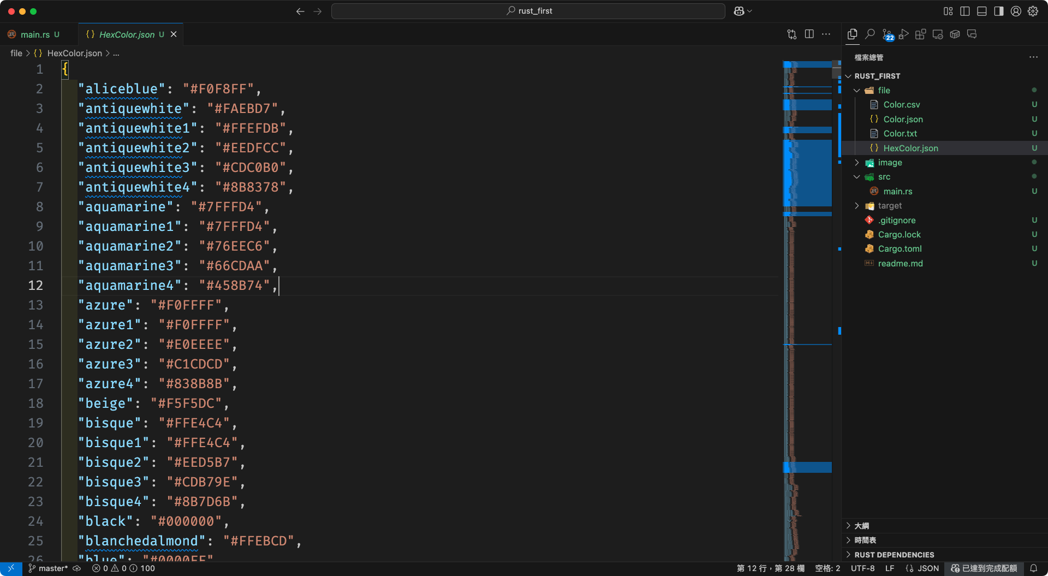Image resolution: width=1048 pixels, height=576 pixels.
Task: Expand the 時間表 timeline section
Action: pos(945,540)
